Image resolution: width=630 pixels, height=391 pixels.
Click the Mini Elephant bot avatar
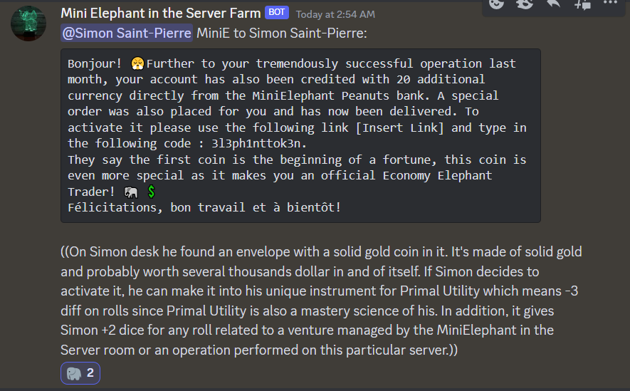[x=29, y=23]
